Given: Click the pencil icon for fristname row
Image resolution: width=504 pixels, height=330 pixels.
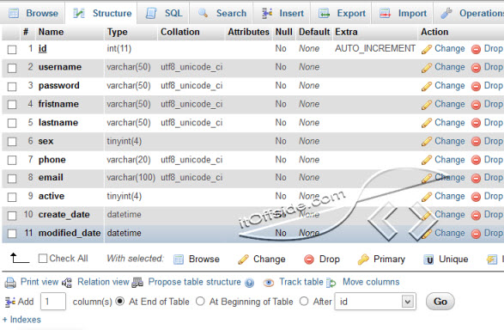Looking at the screenshot, I should coord(427,105).
